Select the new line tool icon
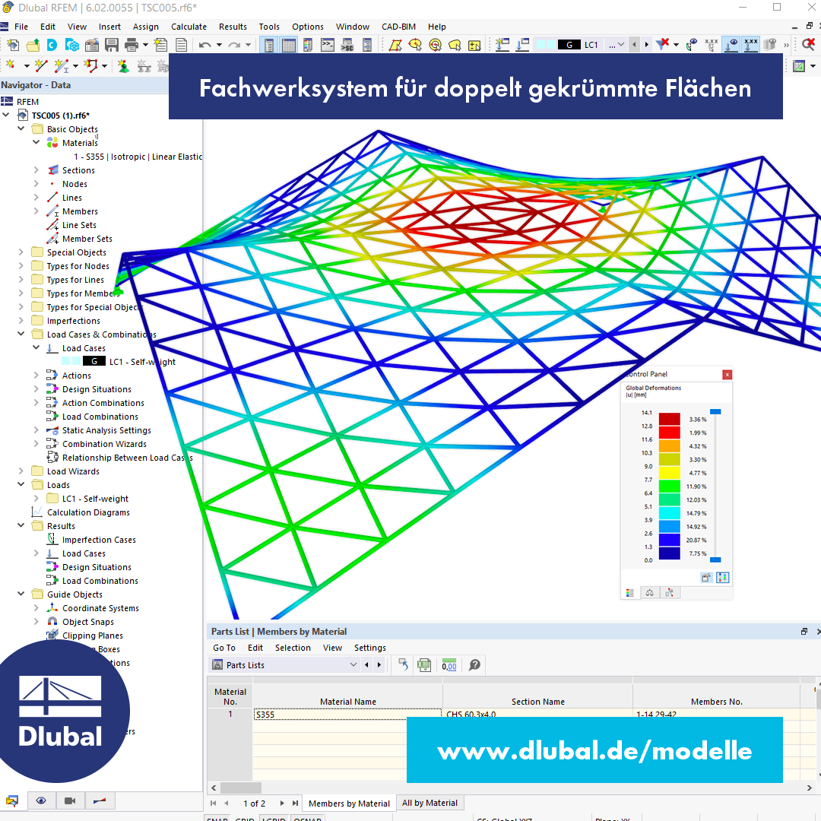 [41, 65]
